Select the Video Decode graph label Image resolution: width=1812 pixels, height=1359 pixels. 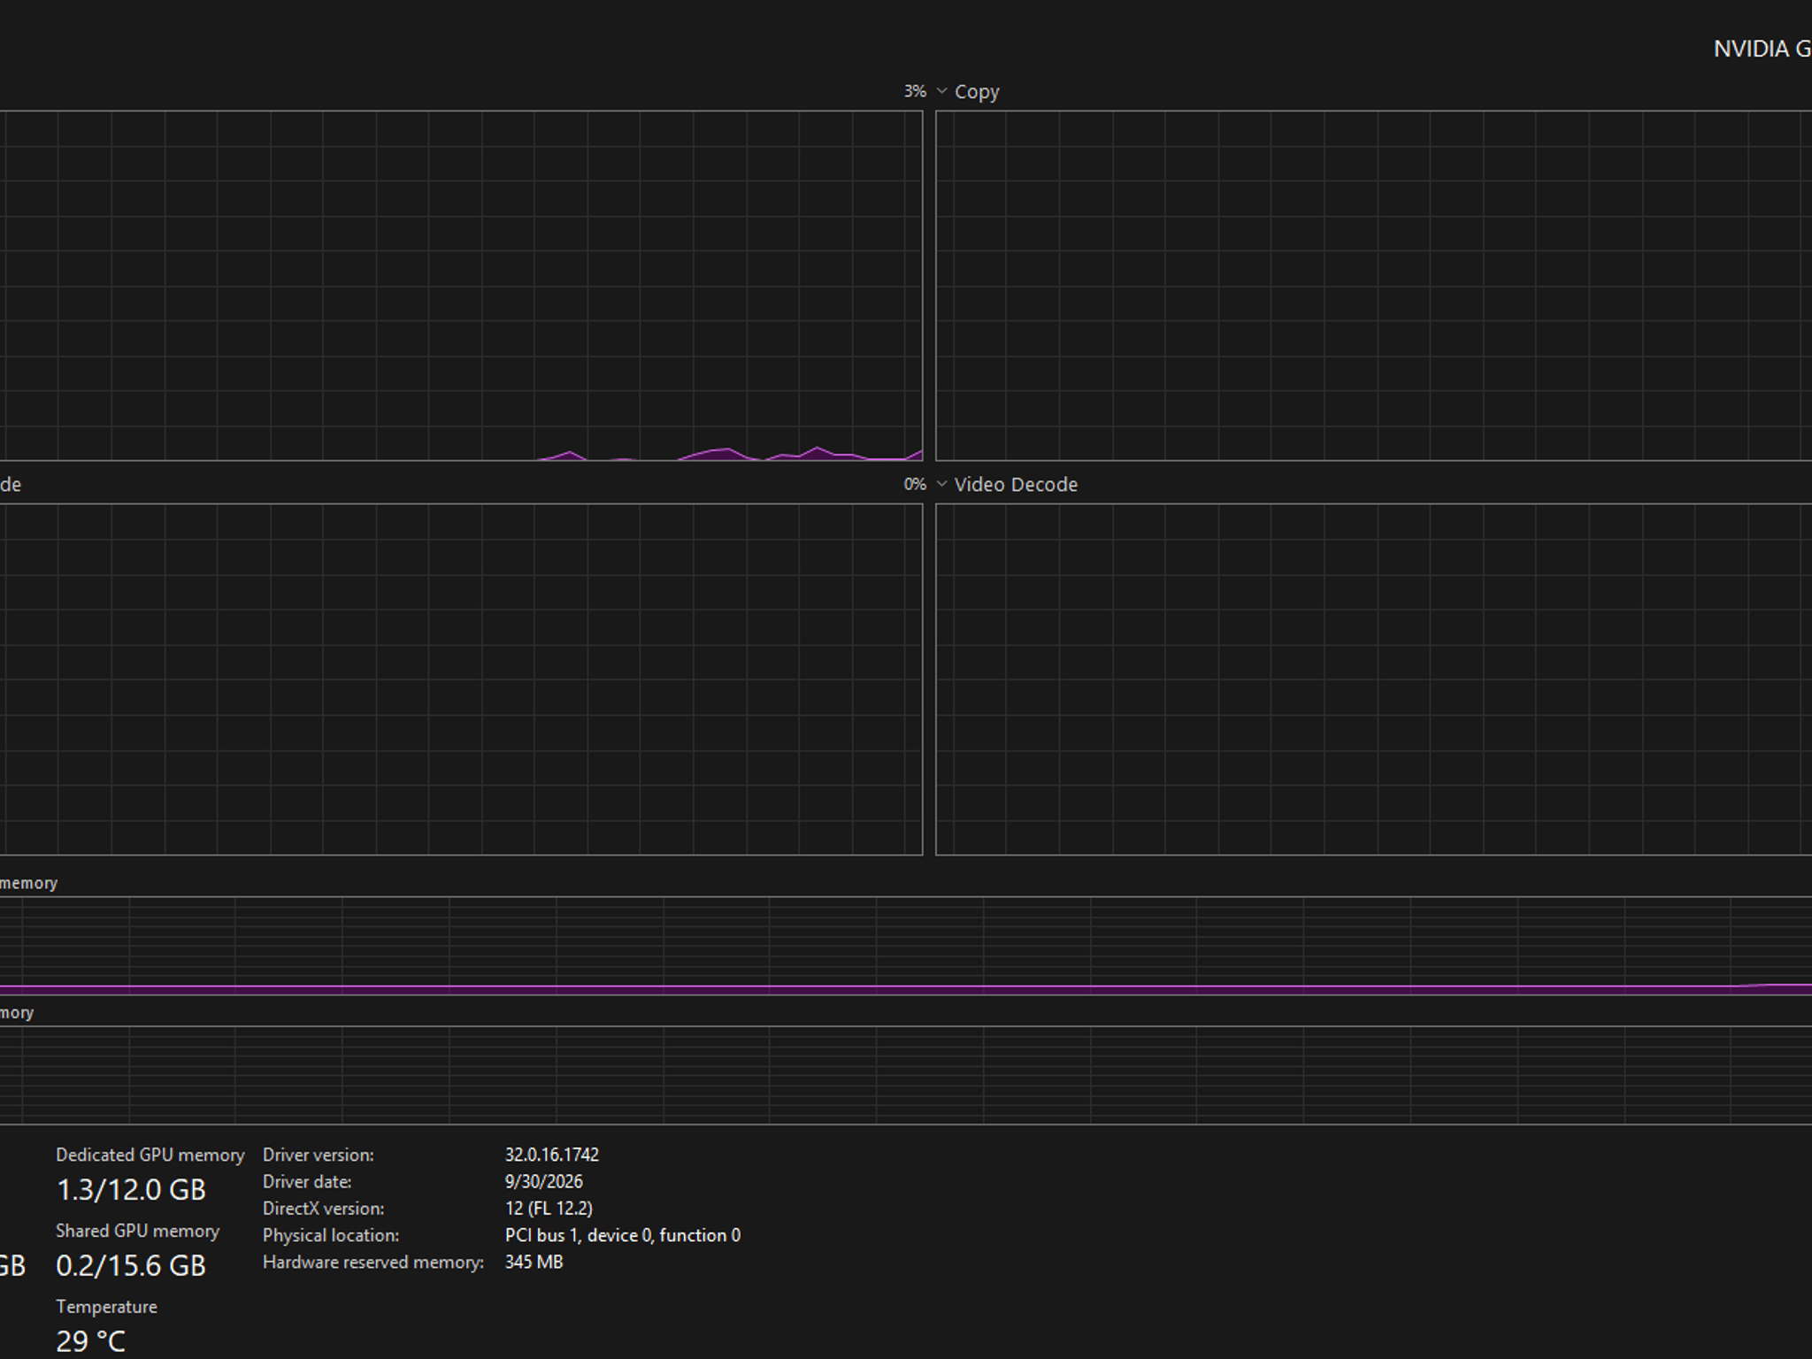click(x=1016, y=485)
